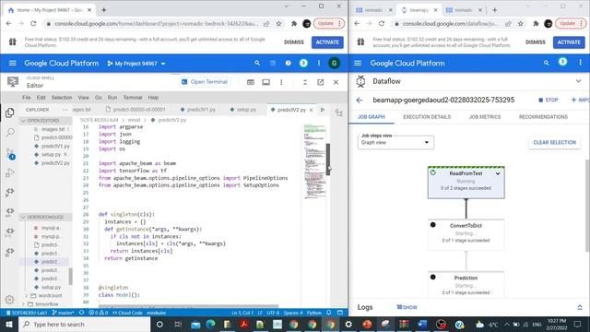Viewport: 590px width, 332px height.
Task: Select the Prediction graph step
Action: pos(466,284)
